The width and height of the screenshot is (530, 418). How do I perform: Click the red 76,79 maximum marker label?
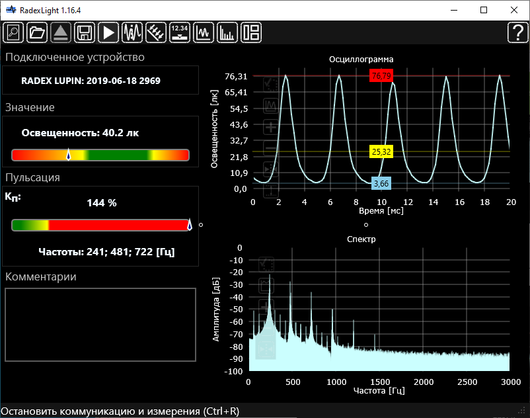pyautogui.click(x=381, y=76)
